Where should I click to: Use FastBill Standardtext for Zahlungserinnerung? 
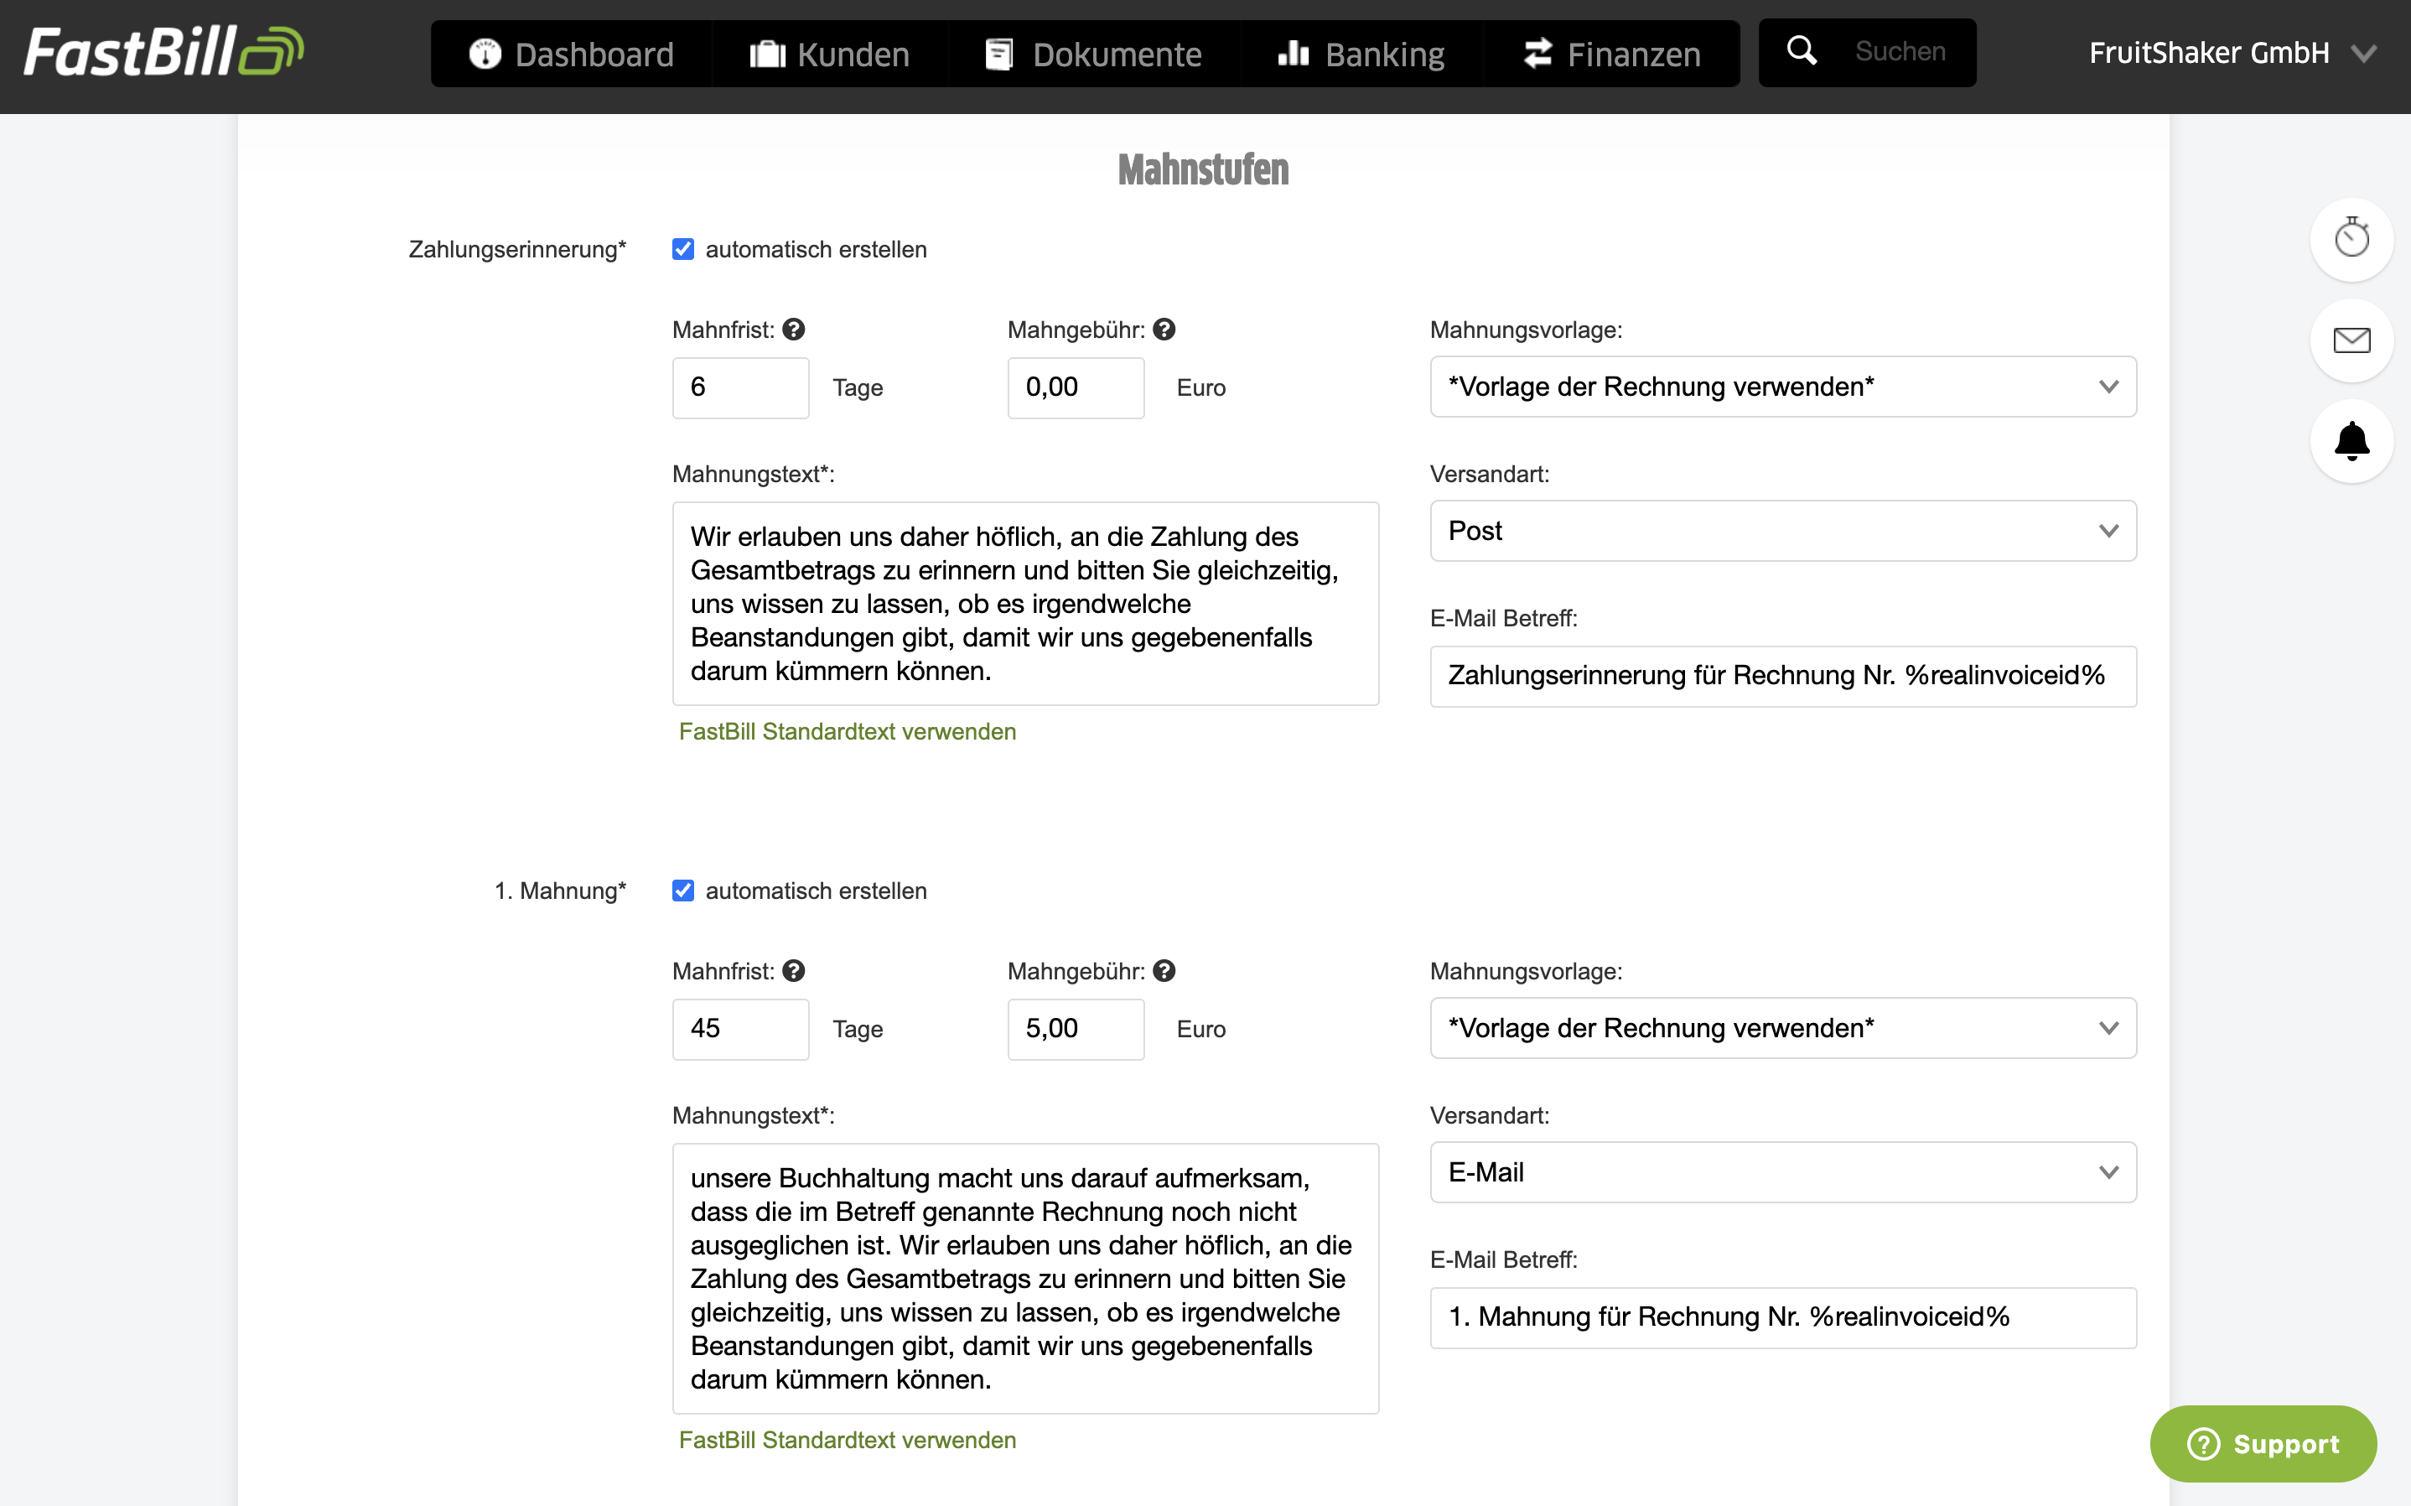(848, 732)
